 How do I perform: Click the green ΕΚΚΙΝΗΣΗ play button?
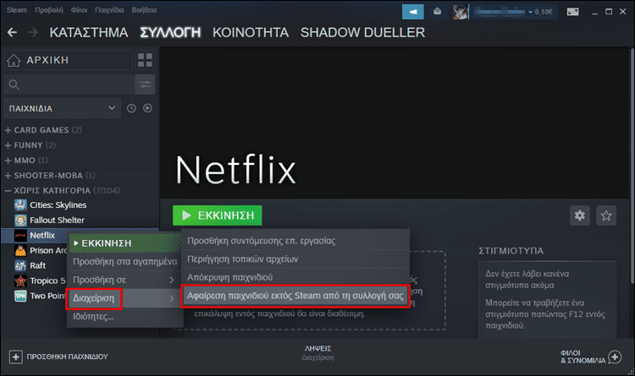click(x=218, y=215)
